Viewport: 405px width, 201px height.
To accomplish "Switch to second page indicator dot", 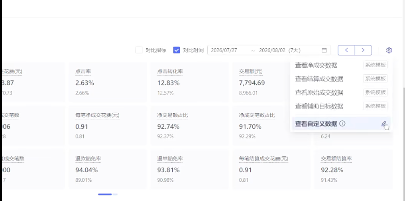I will (115, 194).
